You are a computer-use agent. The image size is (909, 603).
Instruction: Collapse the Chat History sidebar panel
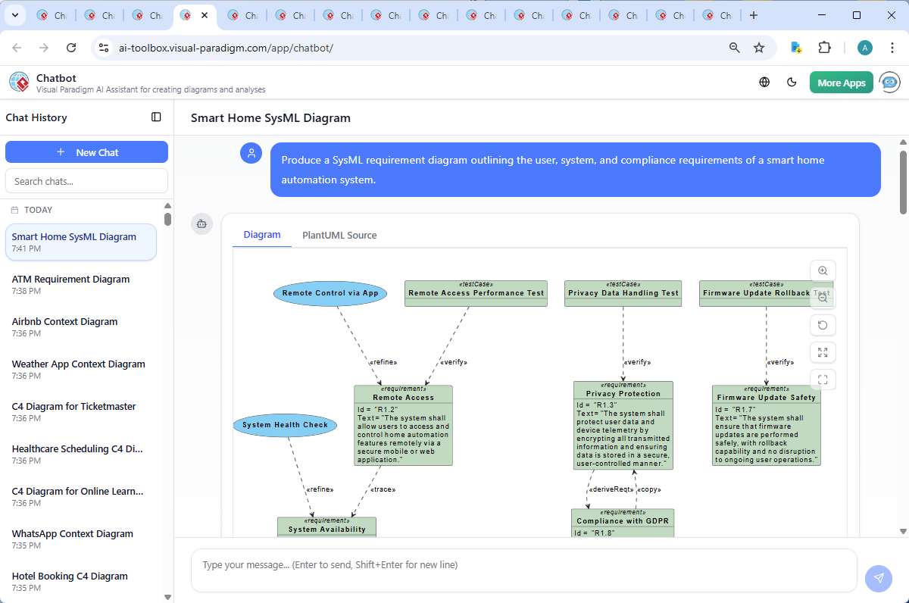(156, 117)
